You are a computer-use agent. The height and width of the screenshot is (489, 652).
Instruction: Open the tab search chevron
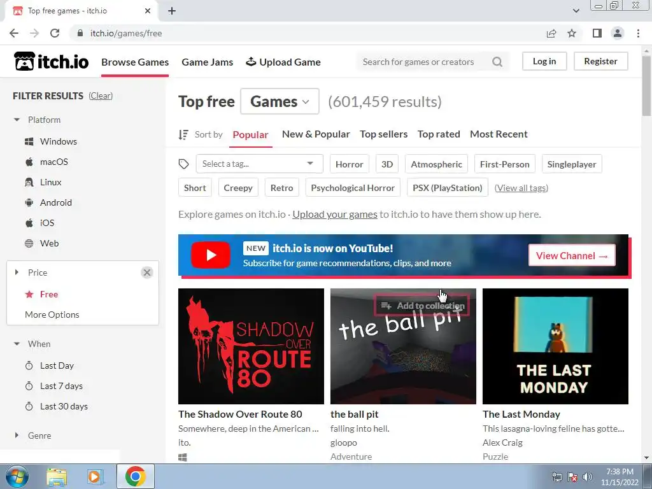pyautogui.click(x=576, y=11)
